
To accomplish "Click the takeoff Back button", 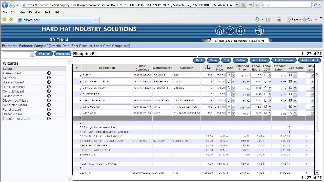I will [x=199, y=60].
